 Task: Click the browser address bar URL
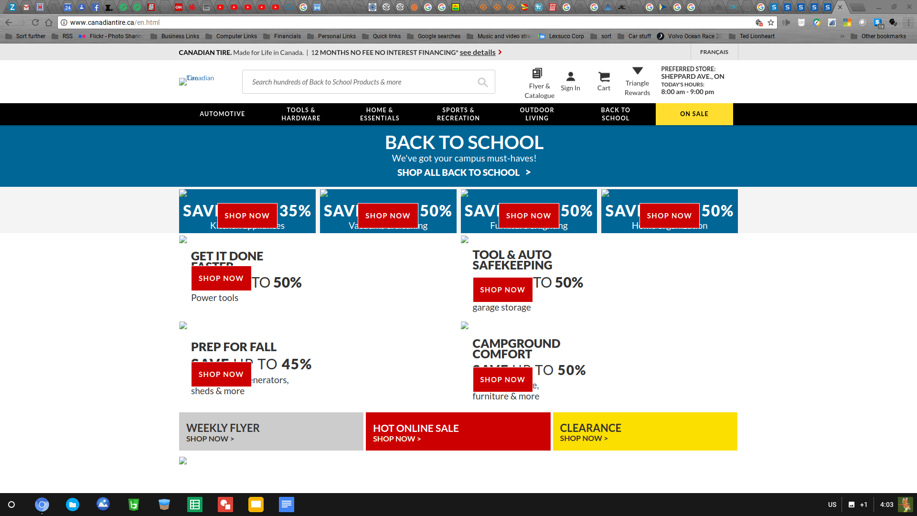[115, 22]
